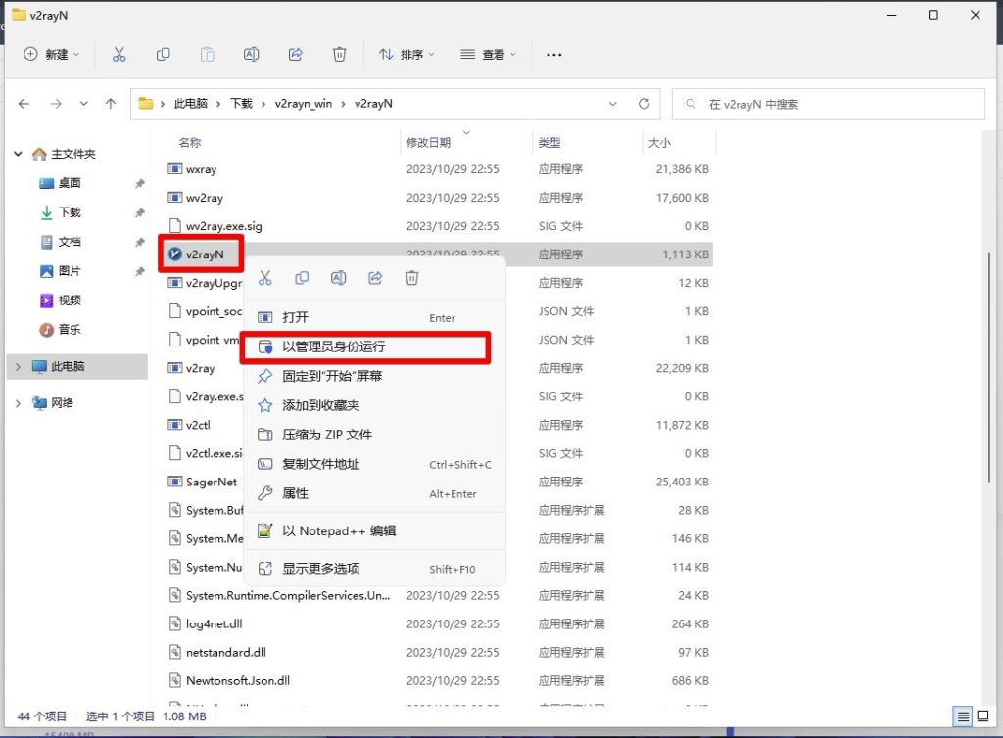Open 音乐 in the sidebar
The image size is (1003, 738).
pyautogui.click(x=70, y=330)
